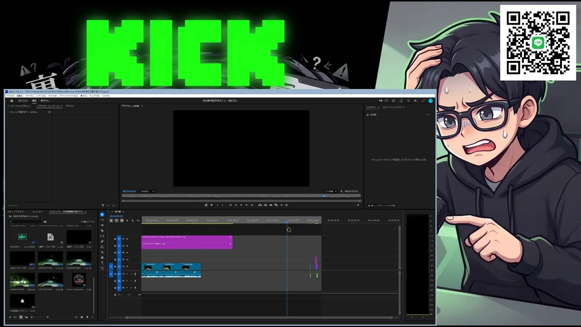Image resolution: width=581 pixels, height=327 pixels.
Task: Toggle snap in the timeline
Action: [117, 221]
